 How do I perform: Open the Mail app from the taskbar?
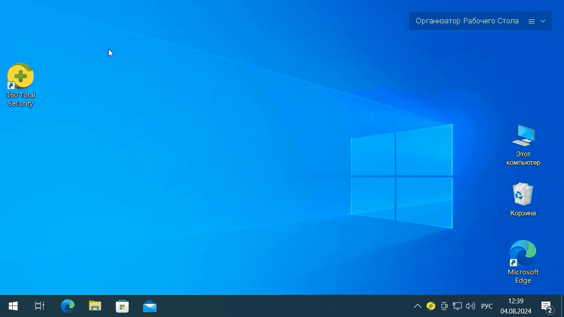(150, 306)
